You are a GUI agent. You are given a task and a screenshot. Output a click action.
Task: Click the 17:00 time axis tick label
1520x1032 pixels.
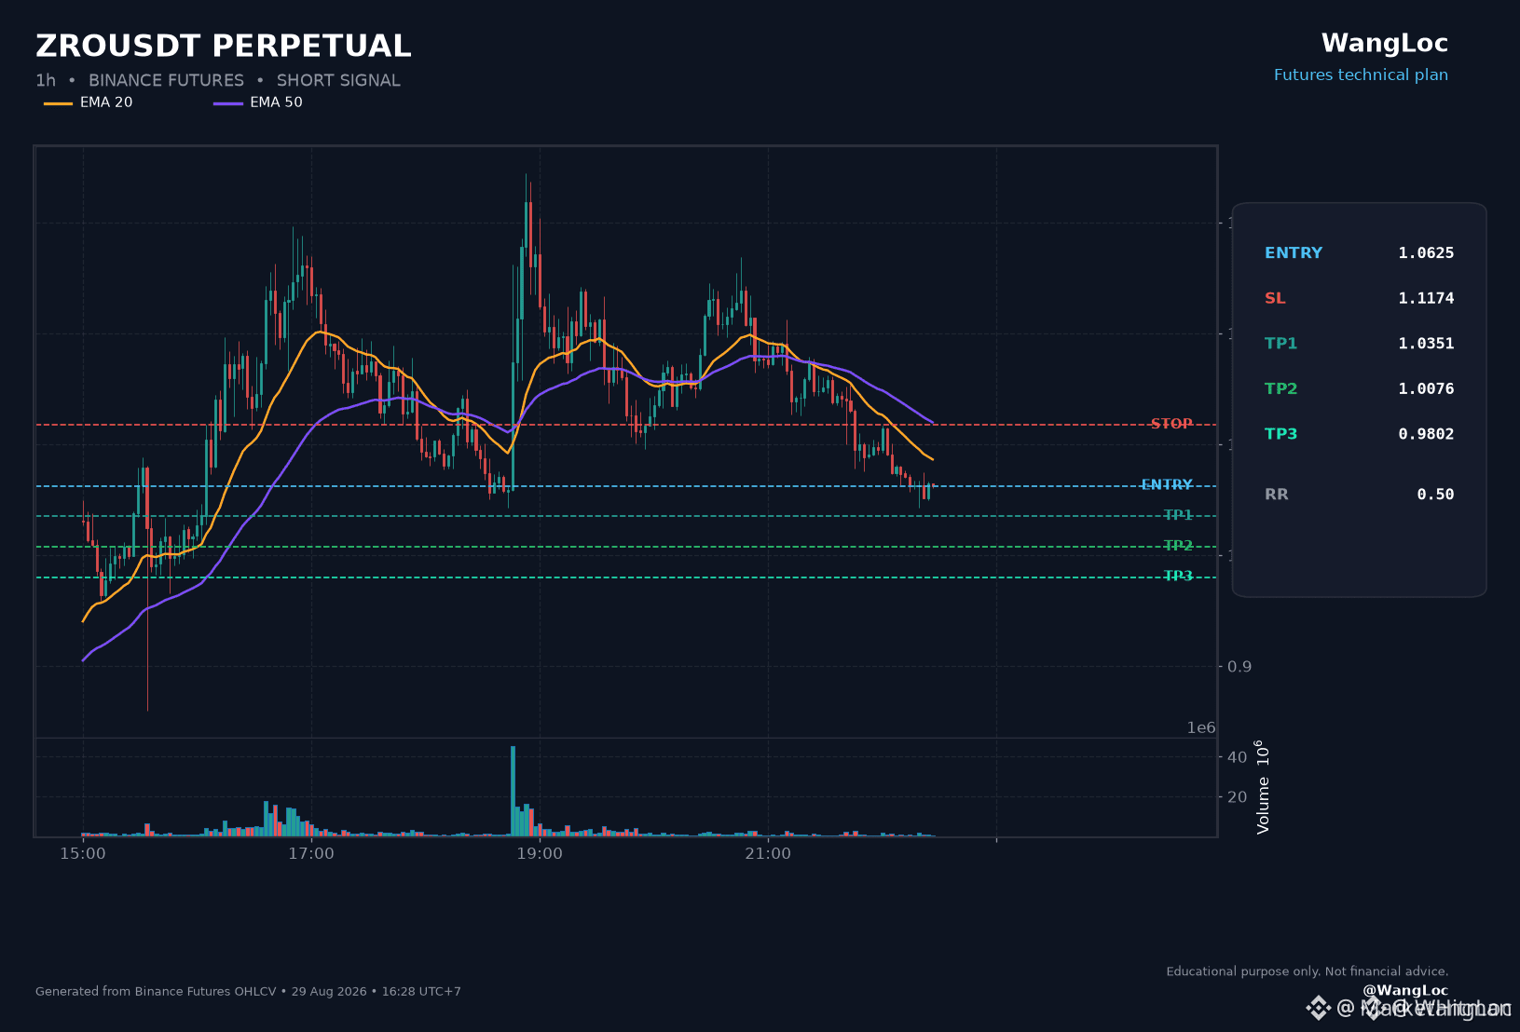point(311,854)
